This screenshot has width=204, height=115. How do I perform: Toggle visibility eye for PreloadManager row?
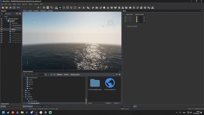coord(2,25)
